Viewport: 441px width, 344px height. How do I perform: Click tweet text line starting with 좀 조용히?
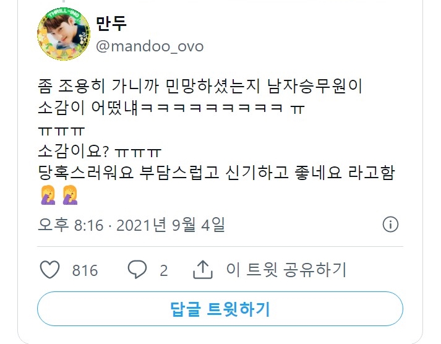point(200,86)
